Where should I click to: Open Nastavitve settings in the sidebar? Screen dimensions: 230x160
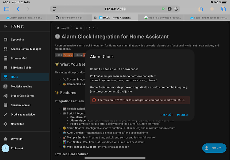[25, 124]
